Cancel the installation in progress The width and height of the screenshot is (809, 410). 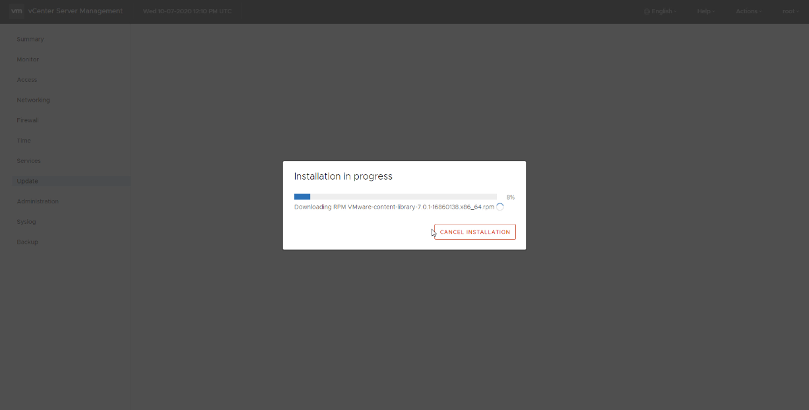(x=475, y=232)
